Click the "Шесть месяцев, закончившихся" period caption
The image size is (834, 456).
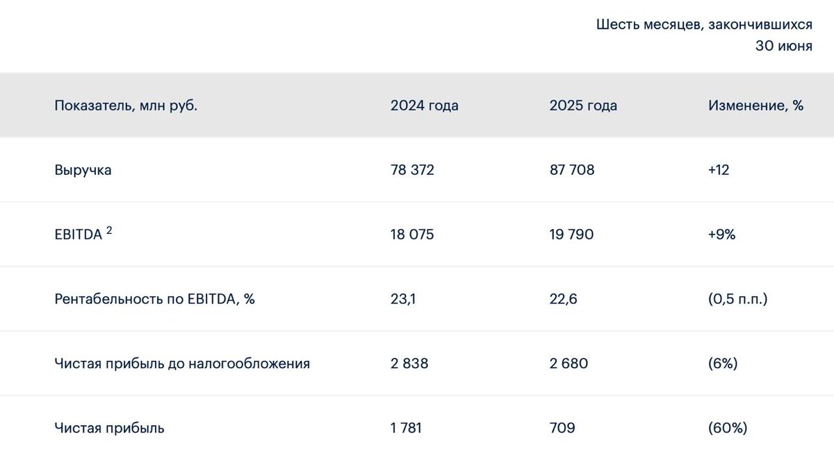pyautogui.click(x=704, y=25)
